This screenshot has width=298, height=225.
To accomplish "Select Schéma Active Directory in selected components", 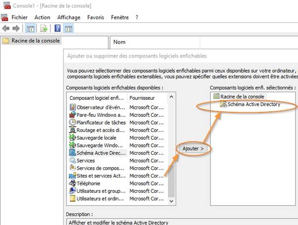I will click(x=254, y=104).
